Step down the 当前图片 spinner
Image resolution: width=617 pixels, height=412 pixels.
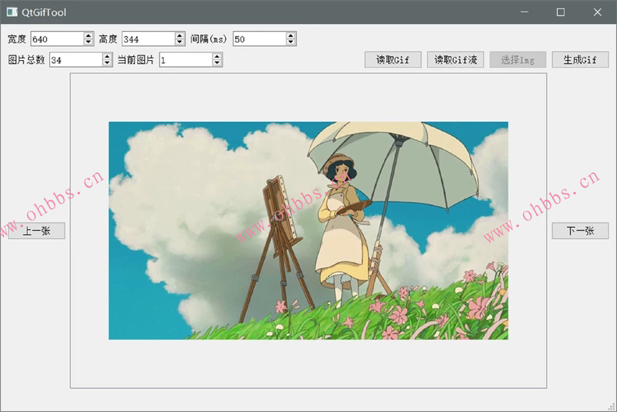[217, 63]
